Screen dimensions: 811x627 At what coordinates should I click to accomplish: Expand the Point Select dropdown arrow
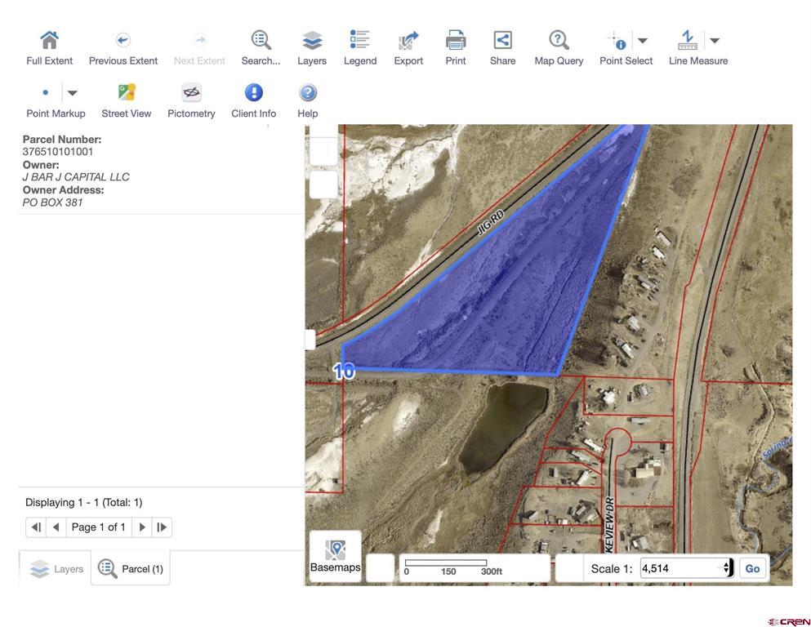[x=643, y=41]
